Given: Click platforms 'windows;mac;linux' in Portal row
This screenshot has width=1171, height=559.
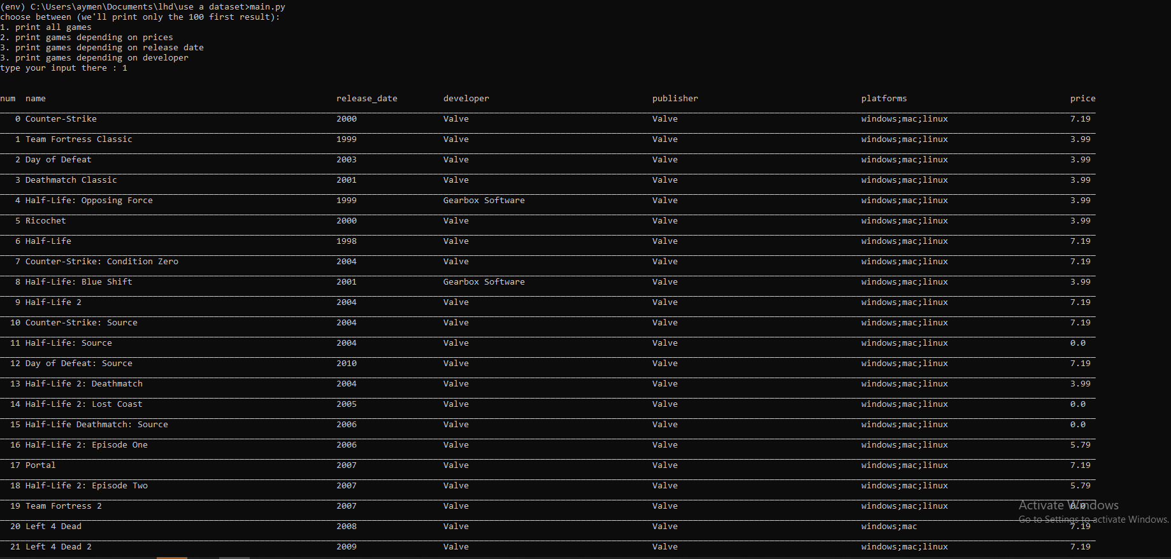Looking at the screenshot, I should pos(905,465).
